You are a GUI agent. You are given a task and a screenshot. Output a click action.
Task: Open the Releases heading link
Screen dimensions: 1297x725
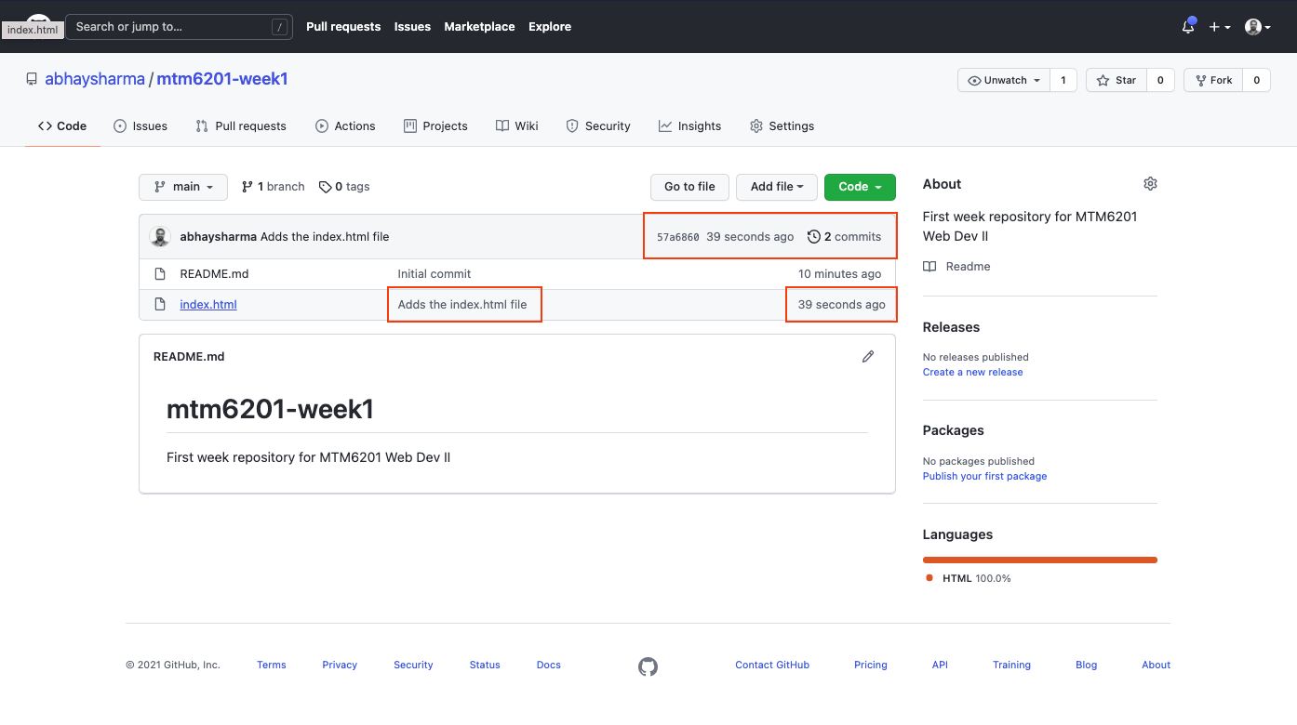[x=951, y=327]
